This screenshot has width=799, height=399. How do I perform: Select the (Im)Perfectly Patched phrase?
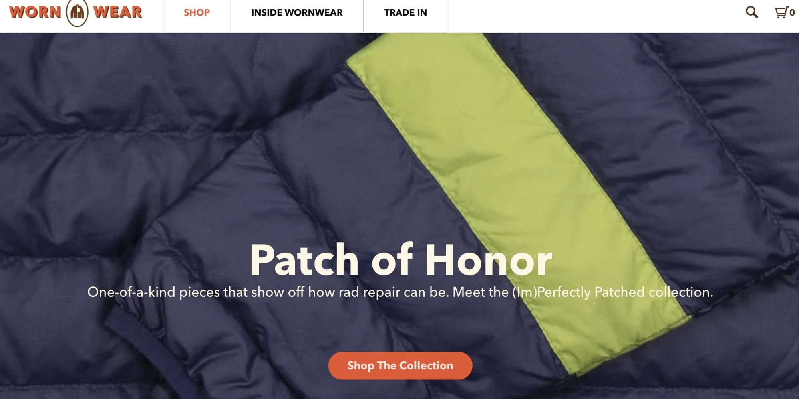point(578,292)
